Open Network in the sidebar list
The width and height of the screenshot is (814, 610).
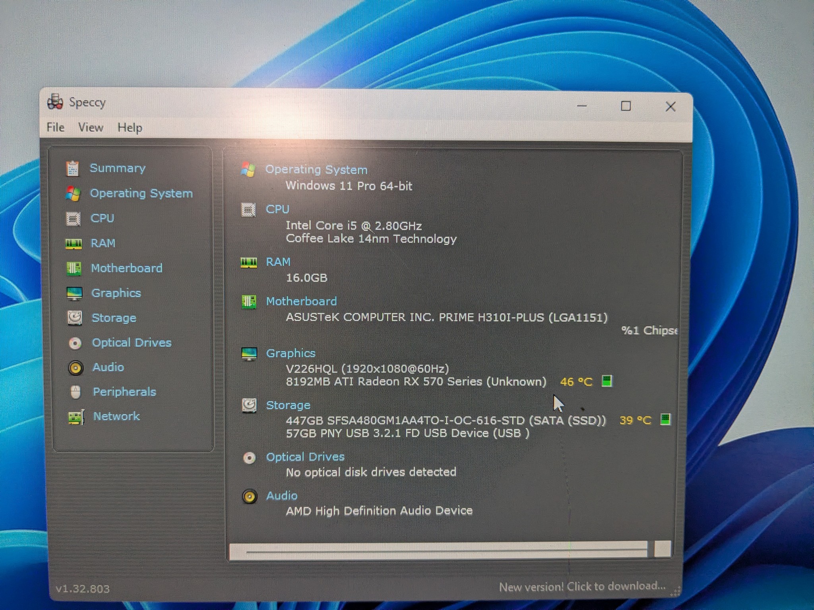click(116, 416)
